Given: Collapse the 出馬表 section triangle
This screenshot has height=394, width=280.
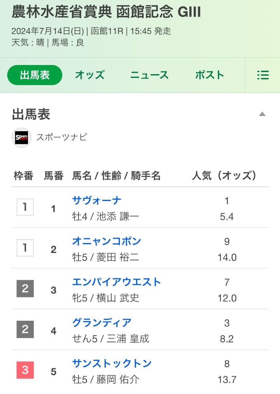Looking at the screenshot, I should click(x=262, y=114).
